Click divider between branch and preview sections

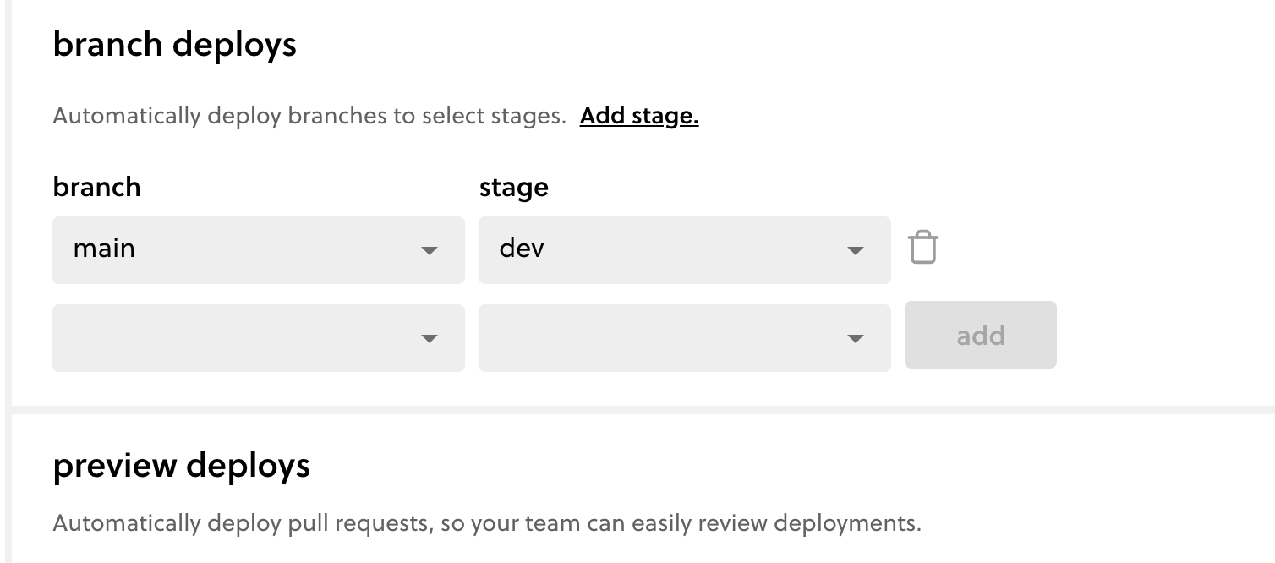pos(643,410)
